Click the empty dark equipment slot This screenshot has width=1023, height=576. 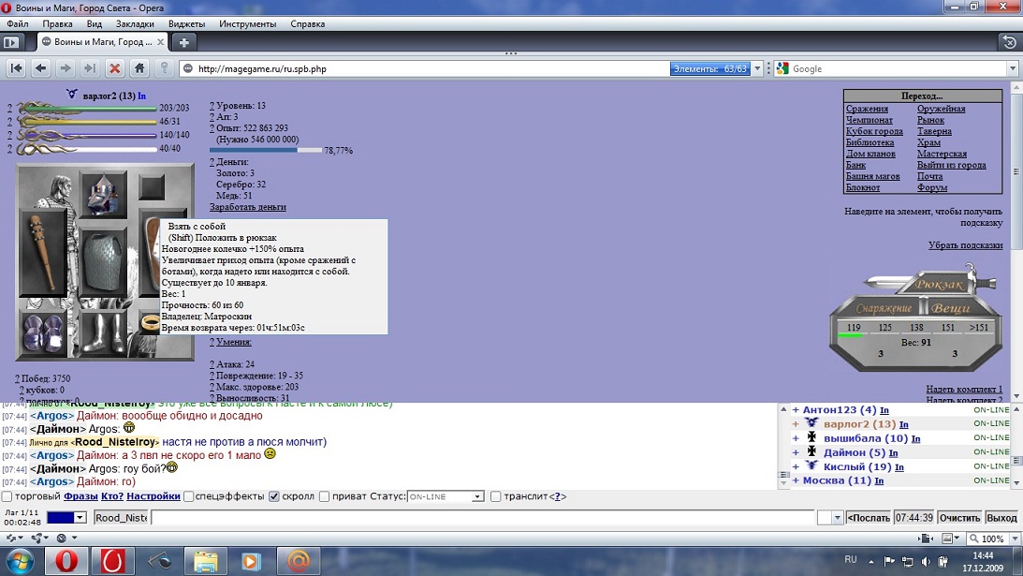(x=152, y=188)
